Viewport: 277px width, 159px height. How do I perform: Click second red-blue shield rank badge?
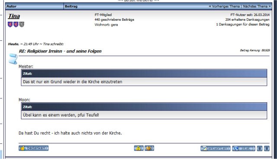16,24
